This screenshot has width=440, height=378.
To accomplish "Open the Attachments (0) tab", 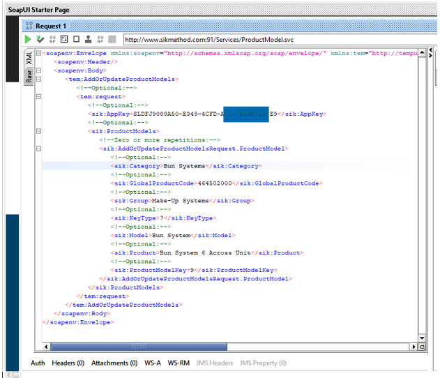I will click(114, 363).
